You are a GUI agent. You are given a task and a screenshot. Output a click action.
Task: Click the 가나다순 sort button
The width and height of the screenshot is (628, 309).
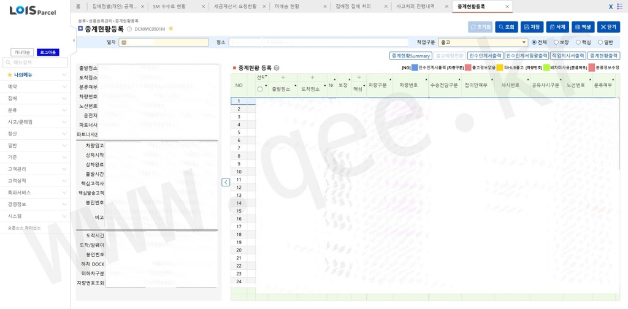tap(22, 53)
